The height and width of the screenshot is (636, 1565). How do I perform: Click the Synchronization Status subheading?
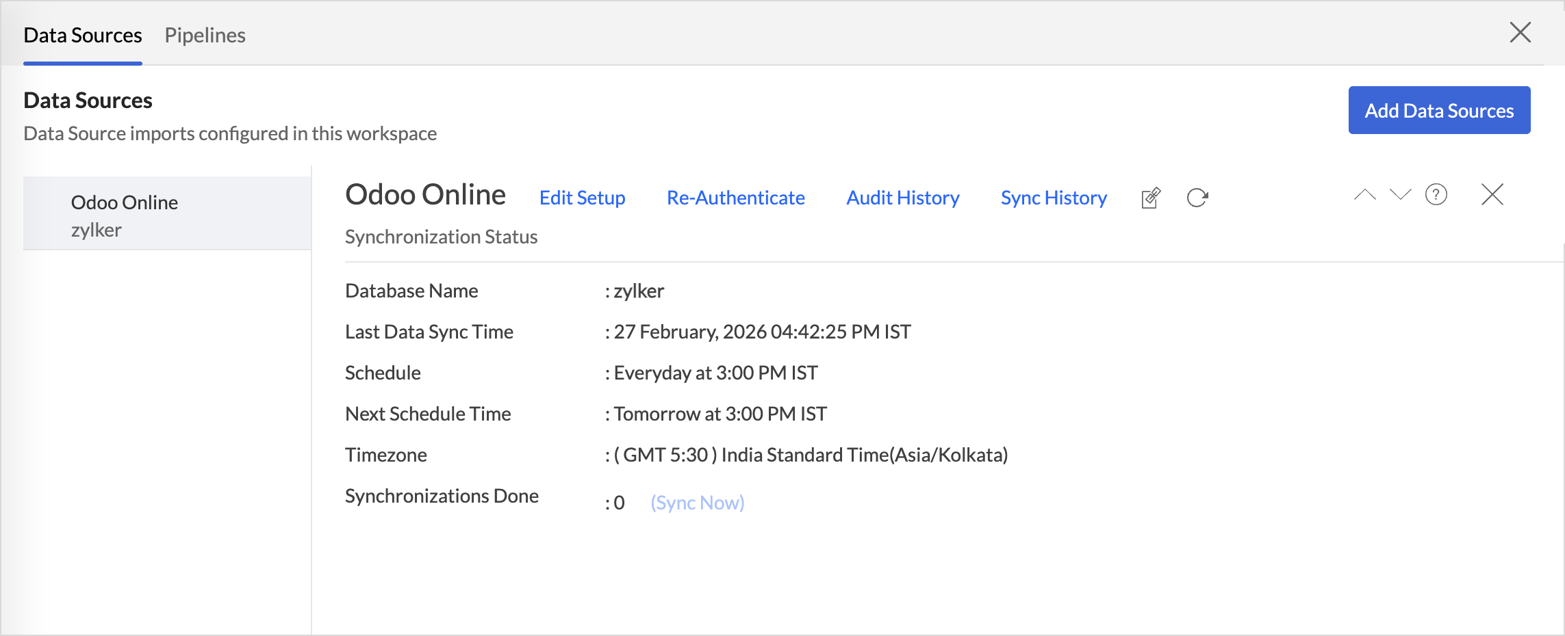pyautogui.click(x=441, y=237)
